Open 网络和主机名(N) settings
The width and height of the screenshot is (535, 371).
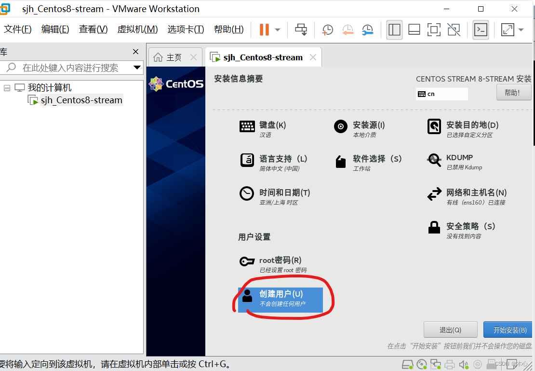click(467, 196)
